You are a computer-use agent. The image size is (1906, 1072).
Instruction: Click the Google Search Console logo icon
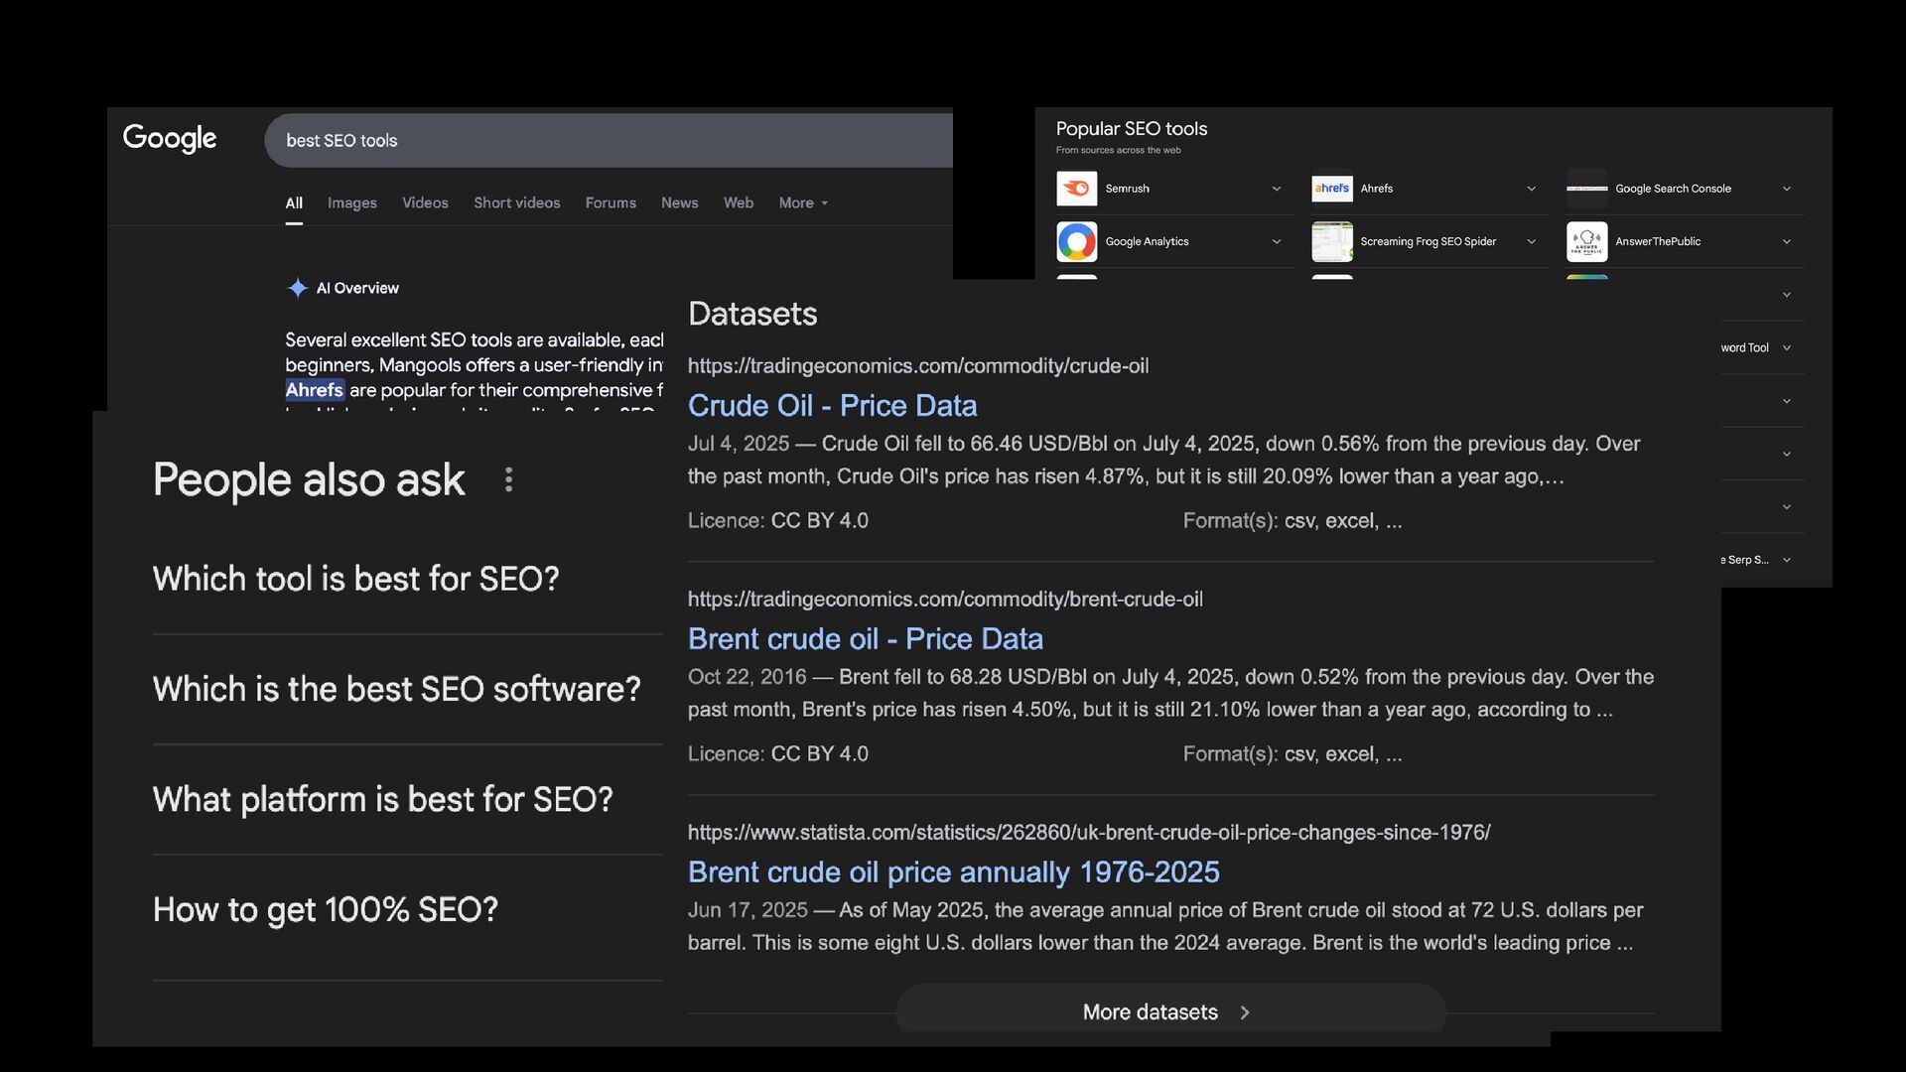(1586, 189)
